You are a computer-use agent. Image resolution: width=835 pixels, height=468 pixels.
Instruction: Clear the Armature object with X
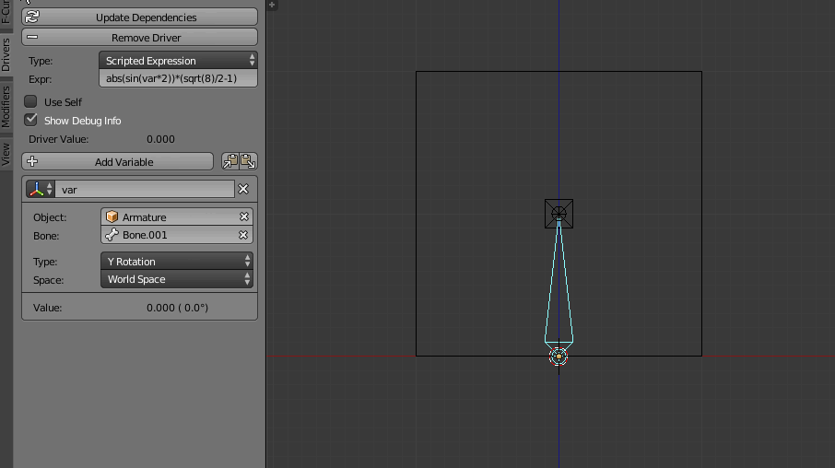(x=244, y=216)
